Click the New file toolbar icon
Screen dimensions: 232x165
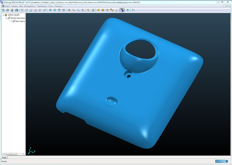(3, 10)
